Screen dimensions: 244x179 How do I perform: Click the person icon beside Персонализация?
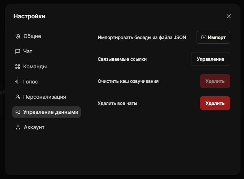click(x=18, y=97)
